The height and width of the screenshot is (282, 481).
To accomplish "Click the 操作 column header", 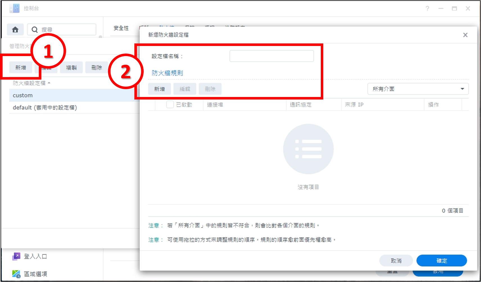I will 443,105.
